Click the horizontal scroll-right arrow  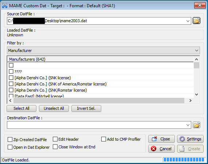pyautogui.click(x=191, y=101)
